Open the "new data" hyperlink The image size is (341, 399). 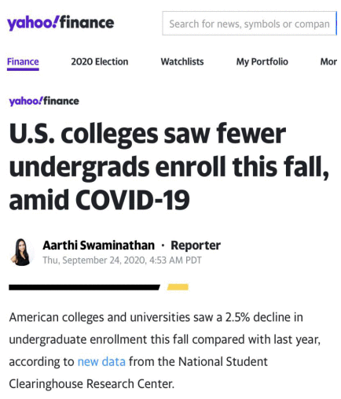click(101, 362)
